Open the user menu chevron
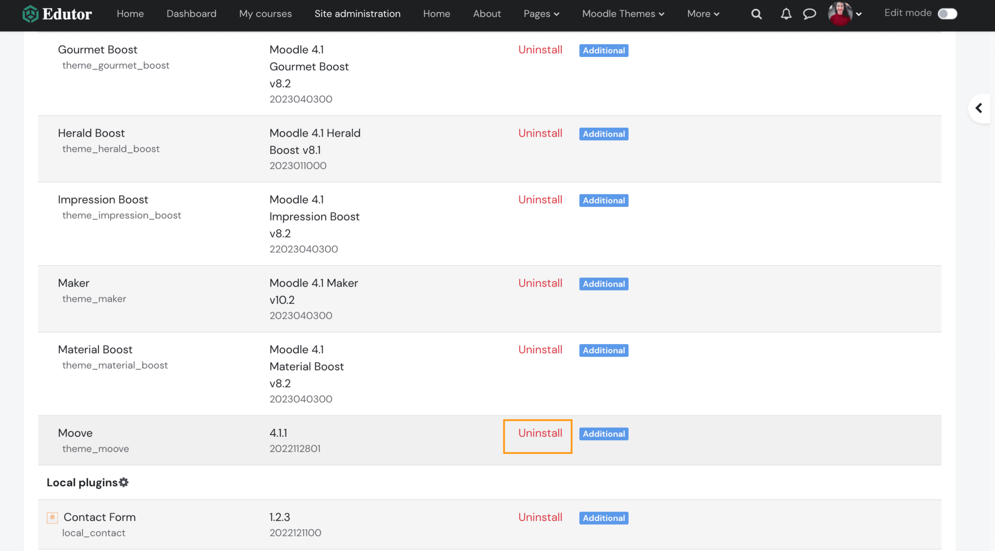Viewport: 995px width, 551px height. [859, 14]
